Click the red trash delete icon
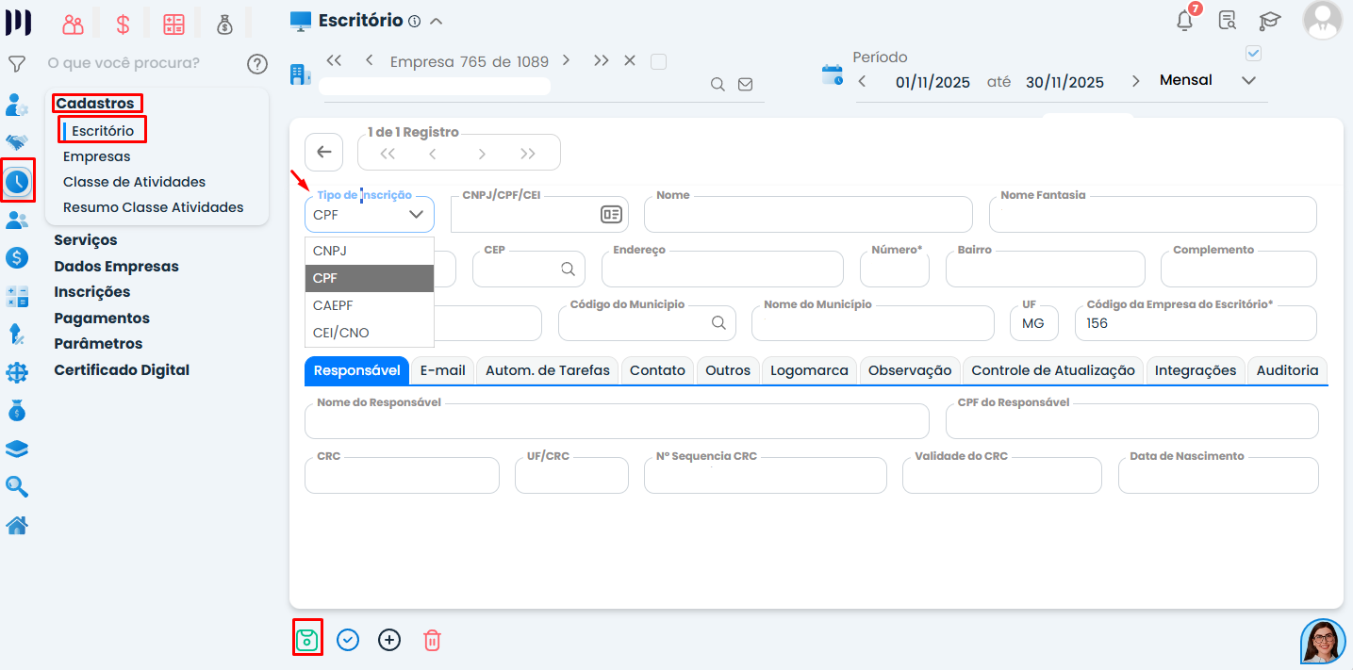 432,640
